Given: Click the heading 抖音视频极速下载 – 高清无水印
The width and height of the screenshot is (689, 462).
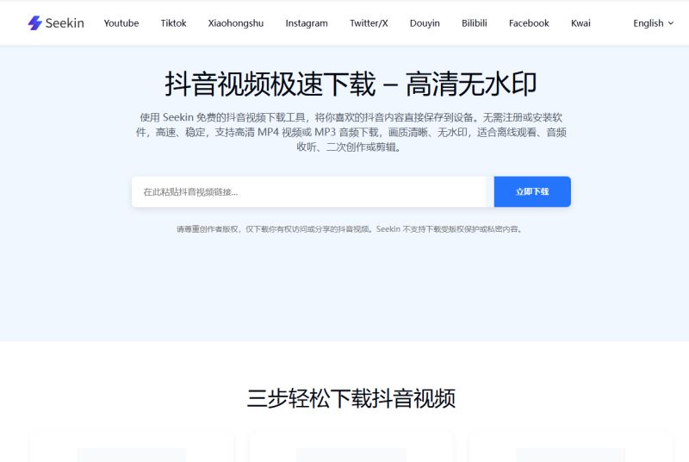Looking at the screenshot, I should tap(351, 84).
